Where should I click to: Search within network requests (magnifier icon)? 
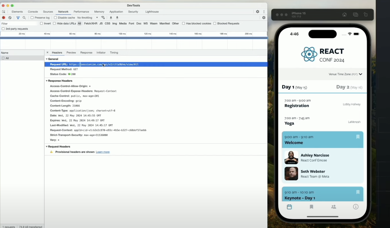(24, 17)
